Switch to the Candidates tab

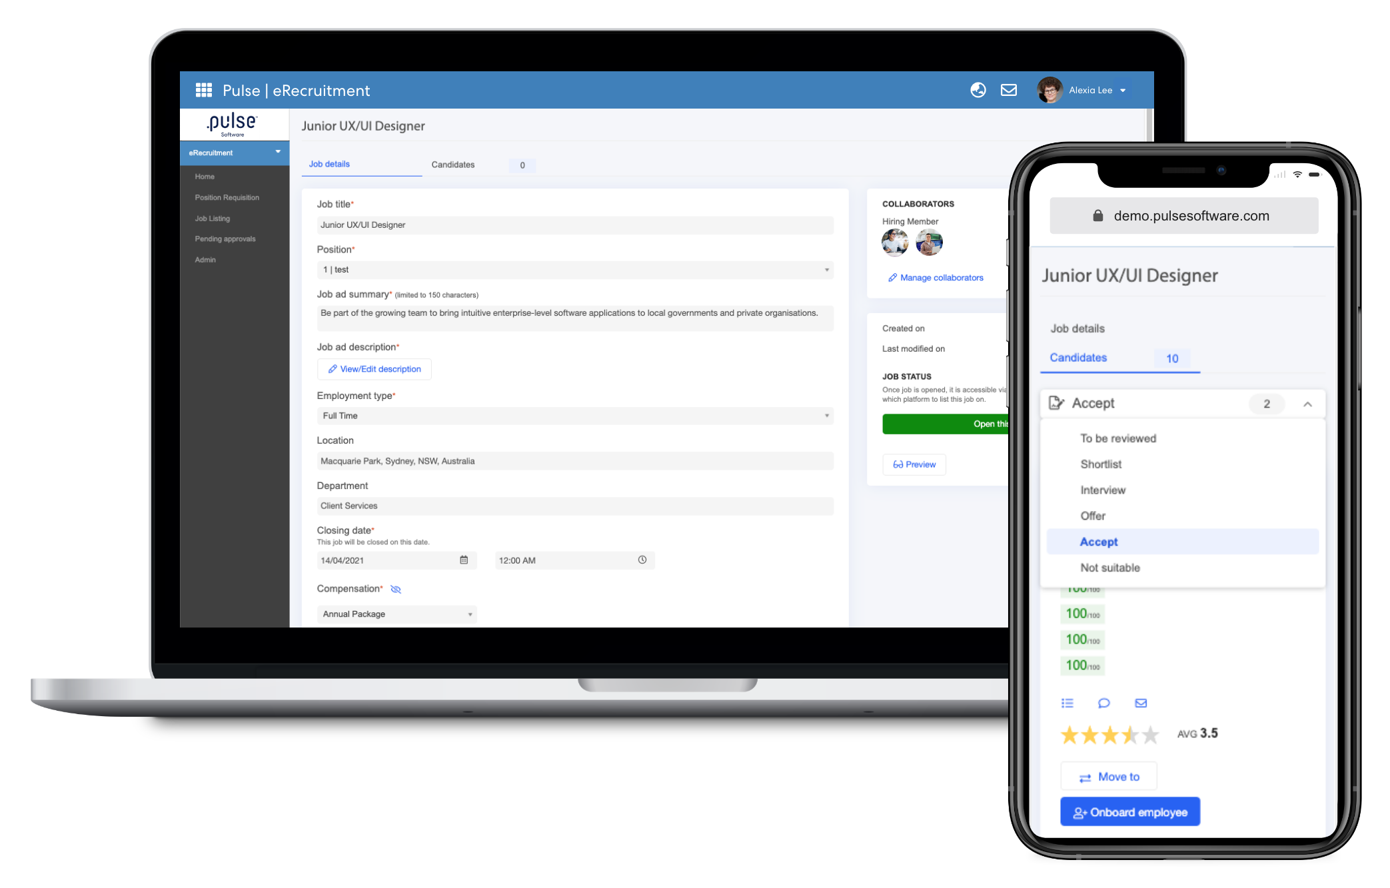click(452, 163)
